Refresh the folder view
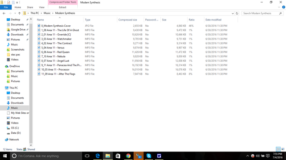The height and width of the screenshot is (160, 286). click(237, 13)
